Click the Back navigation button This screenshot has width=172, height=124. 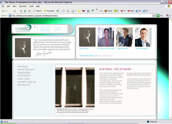click(x=5, y=11)
